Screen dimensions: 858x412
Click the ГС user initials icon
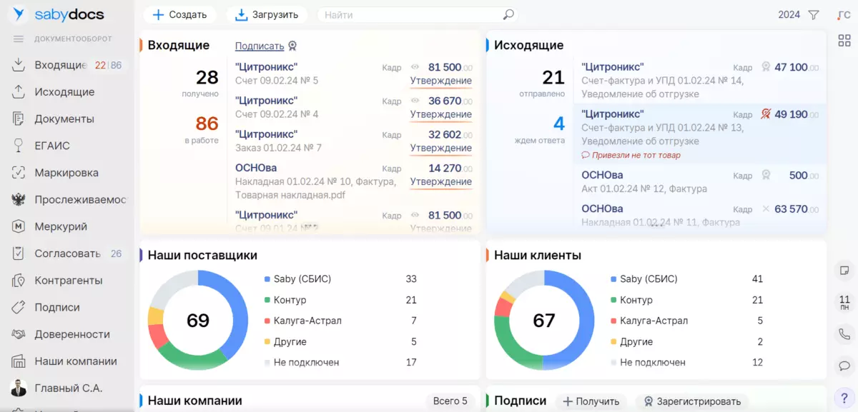[844, 15]
